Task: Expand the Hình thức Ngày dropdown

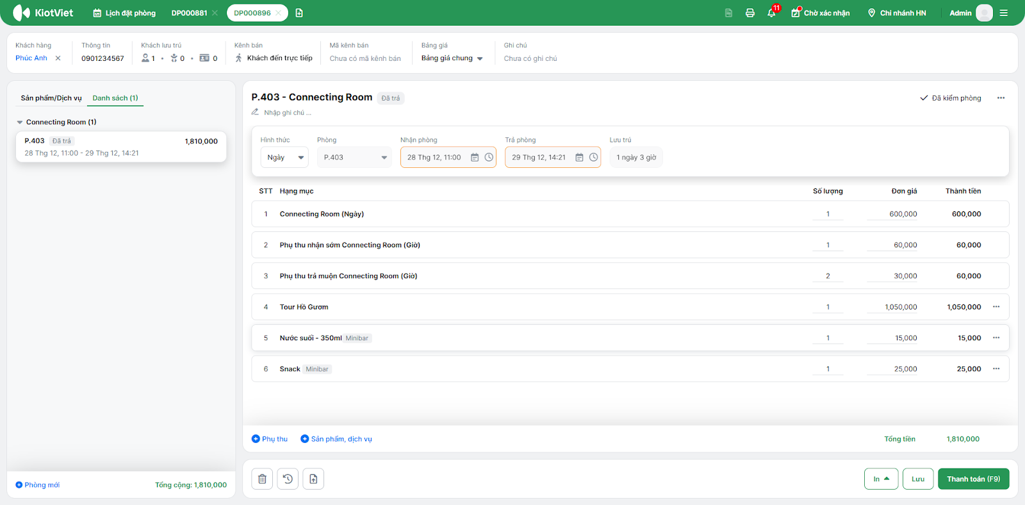Action: [x=284, y=158]
